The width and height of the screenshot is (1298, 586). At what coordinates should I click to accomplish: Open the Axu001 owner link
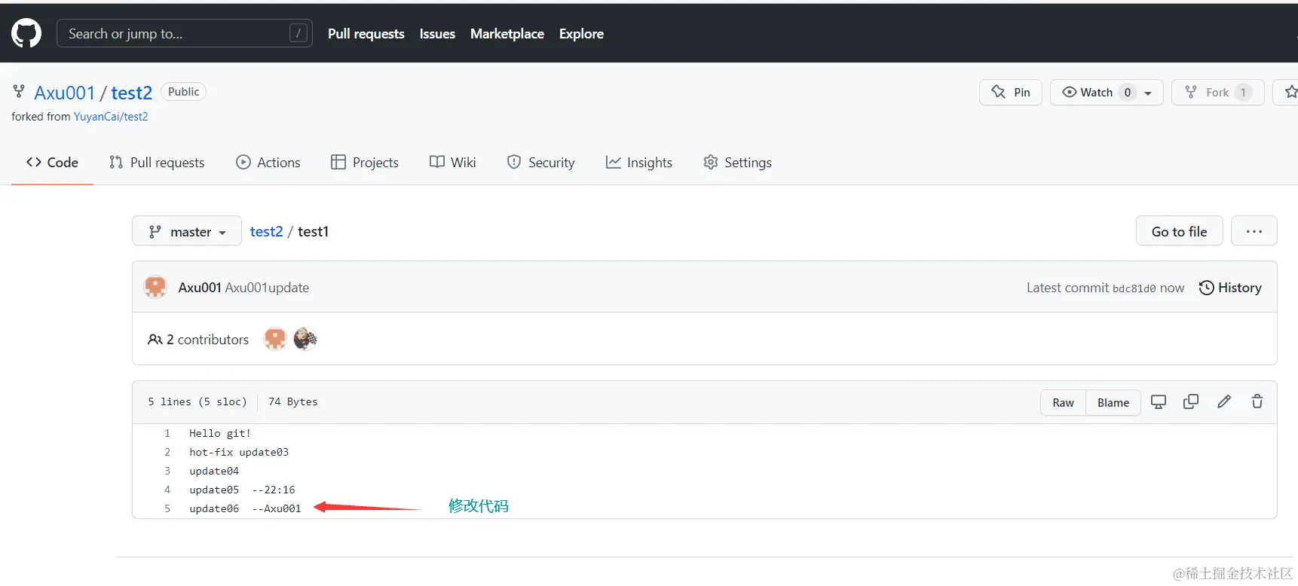65,93
